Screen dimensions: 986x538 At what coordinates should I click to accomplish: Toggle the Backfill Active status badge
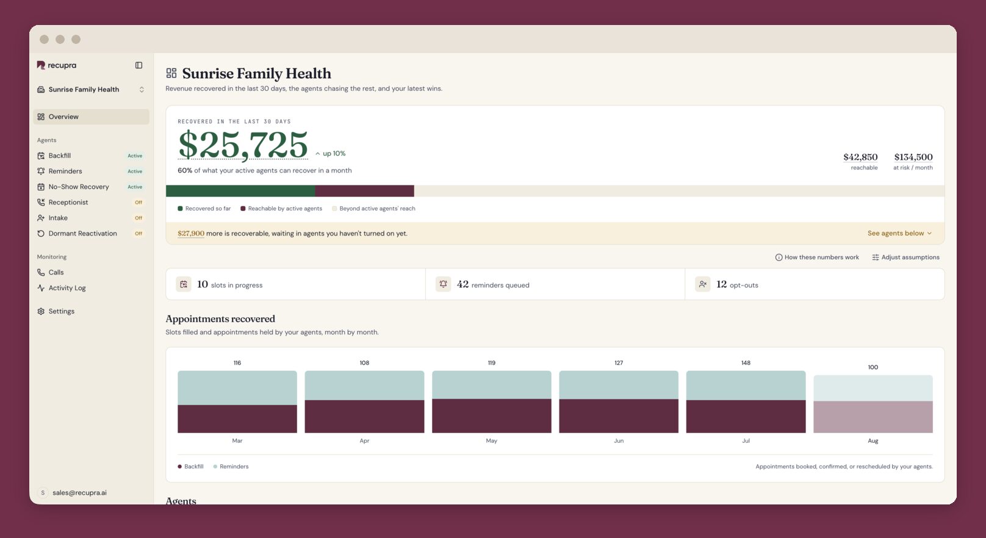[135, 156]
